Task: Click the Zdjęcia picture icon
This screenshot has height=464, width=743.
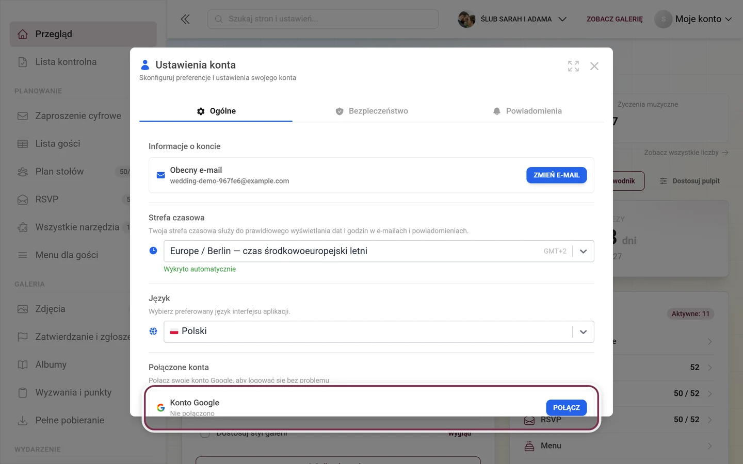Action: point(23,309)
